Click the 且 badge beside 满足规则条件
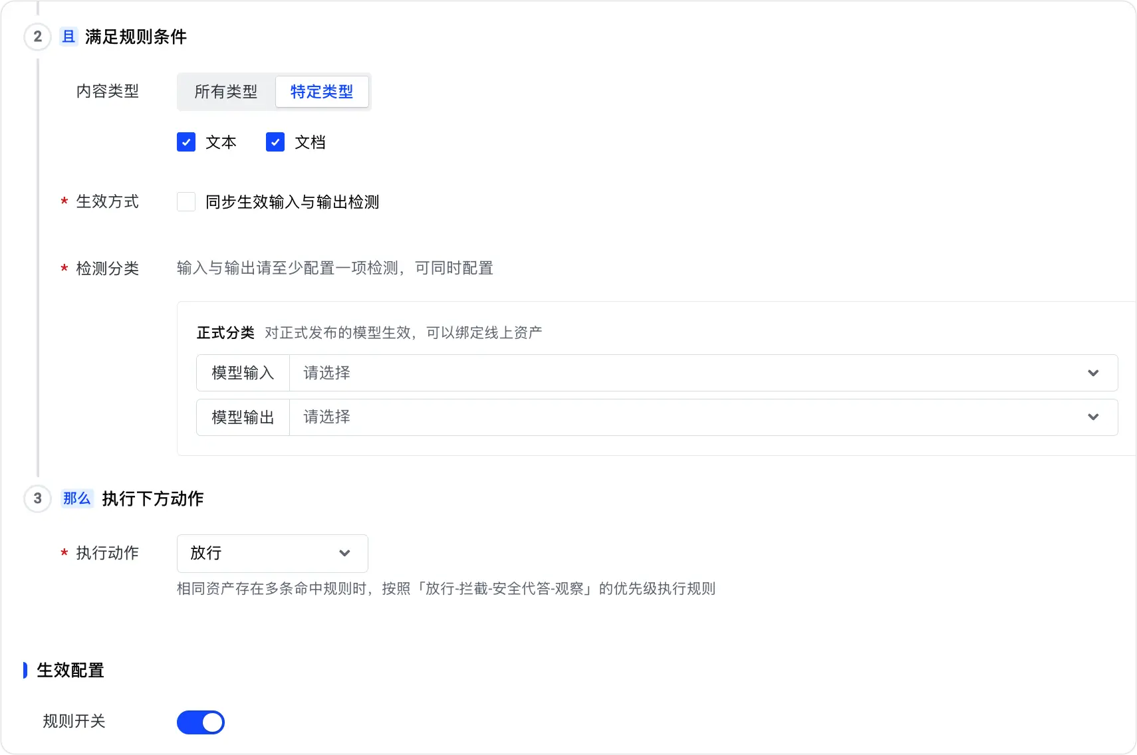The width and height of the screenshot is (1137, 755). 69,37
